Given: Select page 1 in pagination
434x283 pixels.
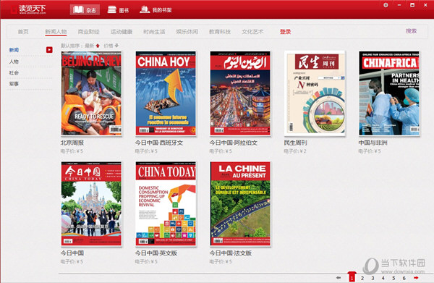Looking at the screenshot, I should pos(352,277).
